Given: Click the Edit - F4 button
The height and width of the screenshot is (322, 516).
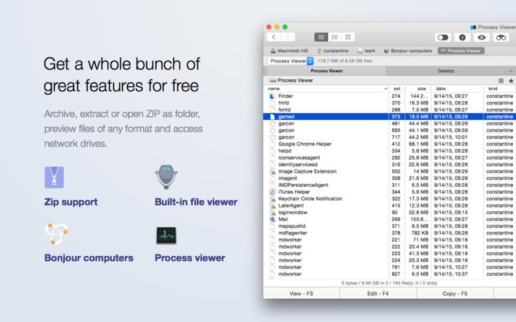Looking at the screenshot, I should [378, 294].
